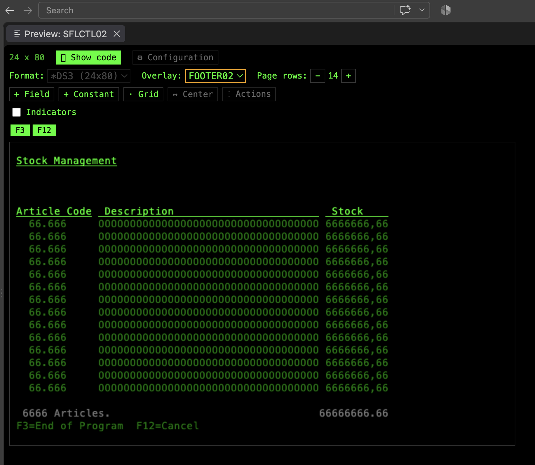This screenshot has height=465, width=535.
Task: Select the '6666 Articles.' footer text
Action: click(66, 413)
